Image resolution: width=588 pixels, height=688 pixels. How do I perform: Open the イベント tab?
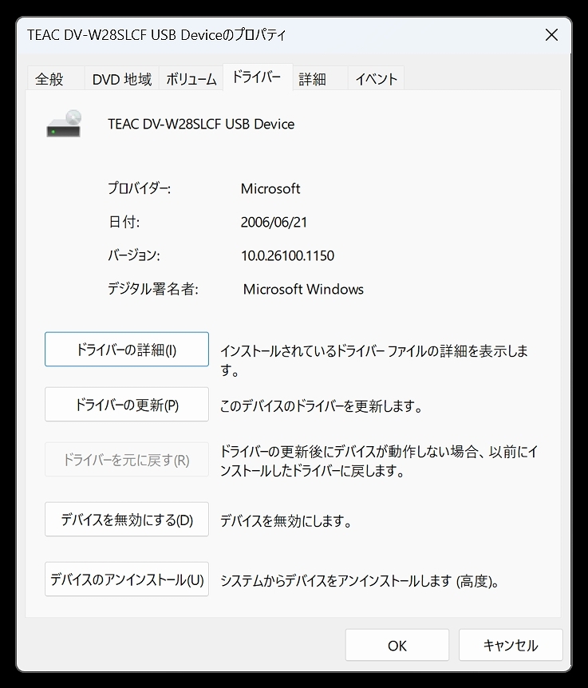tap(376, 79)
